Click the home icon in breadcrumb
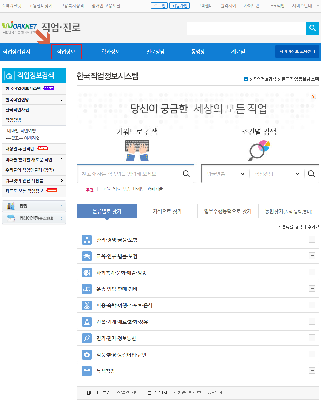The width and height of the screenshot is (321, 415). pyautogui.click(x=246, y=79)
